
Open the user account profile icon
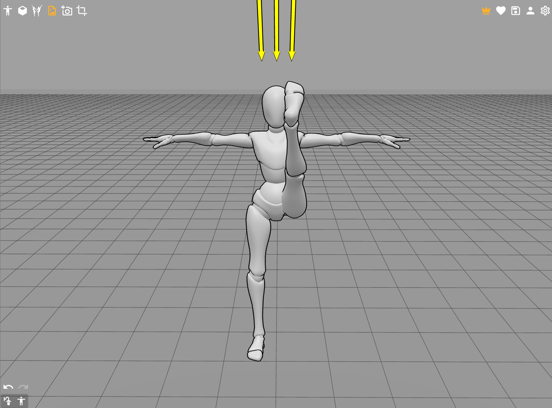pyautogui.click(x=530, y=11)
